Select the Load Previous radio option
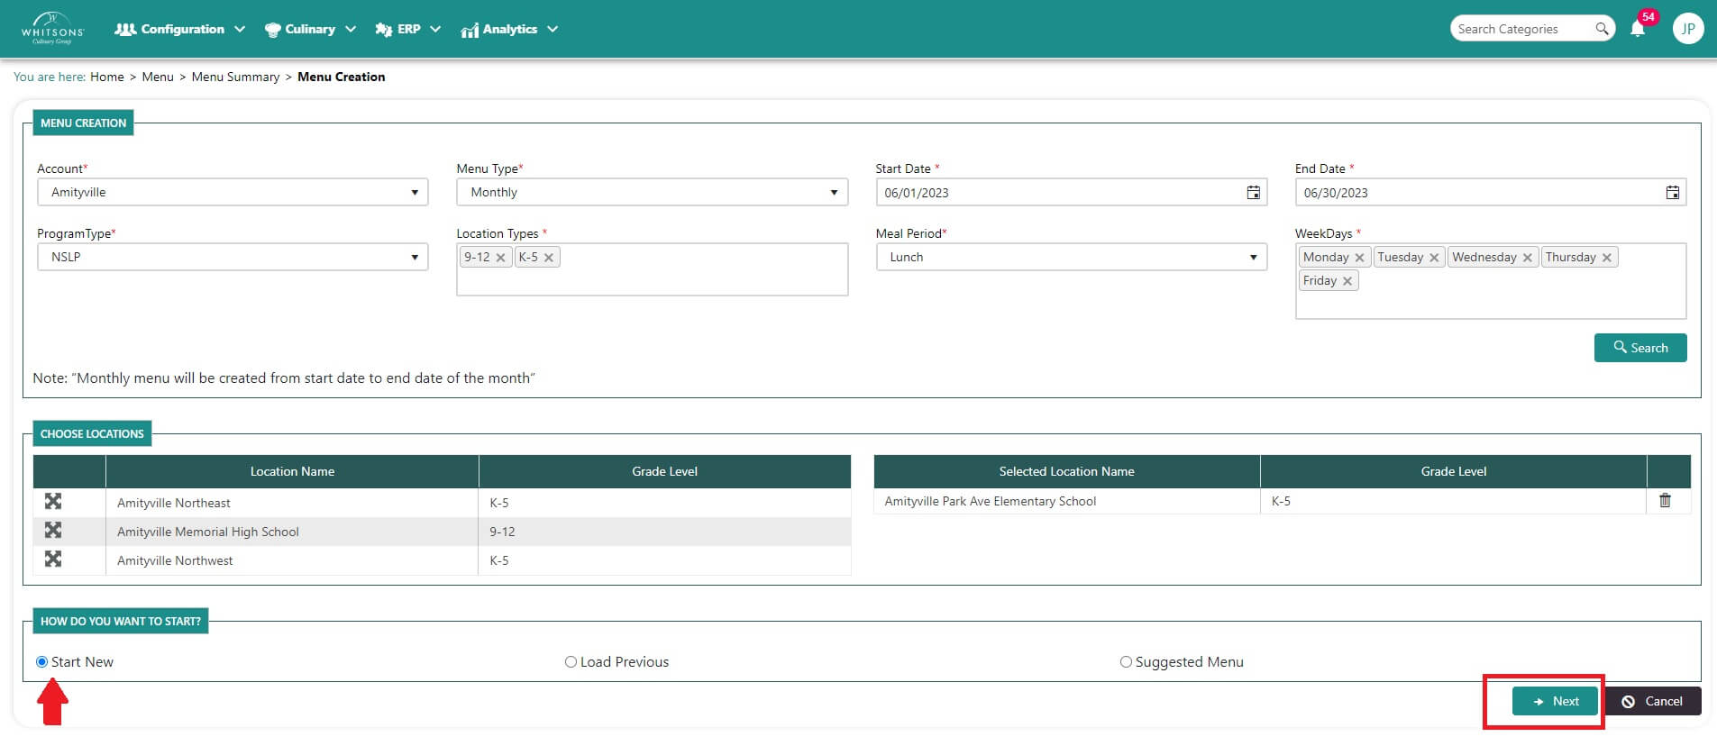 click(x=571, y=662)
